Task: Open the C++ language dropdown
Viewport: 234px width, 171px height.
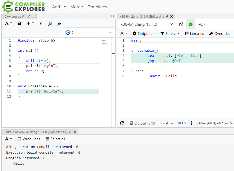Action: coord(89,33)
